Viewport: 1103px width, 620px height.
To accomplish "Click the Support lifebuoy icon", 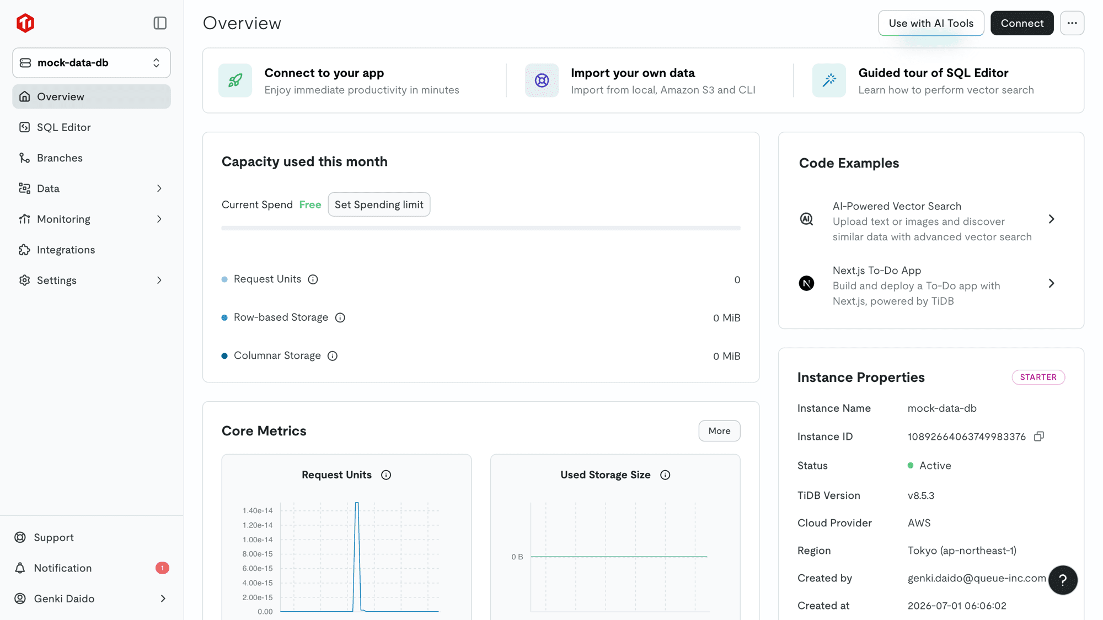I will tap(20, 537).
